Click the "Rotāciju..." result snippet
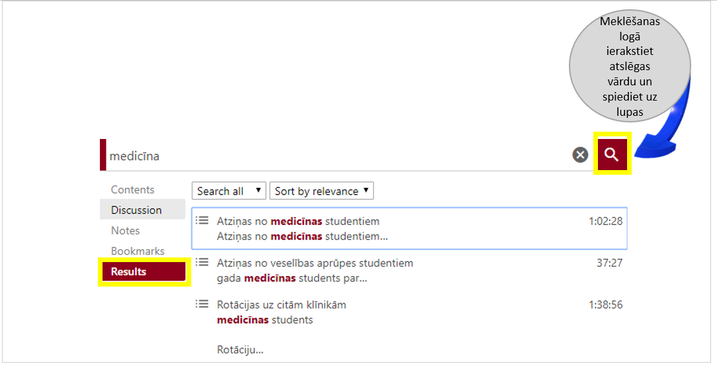Screen dimensions: 717x366 [240, 349]
